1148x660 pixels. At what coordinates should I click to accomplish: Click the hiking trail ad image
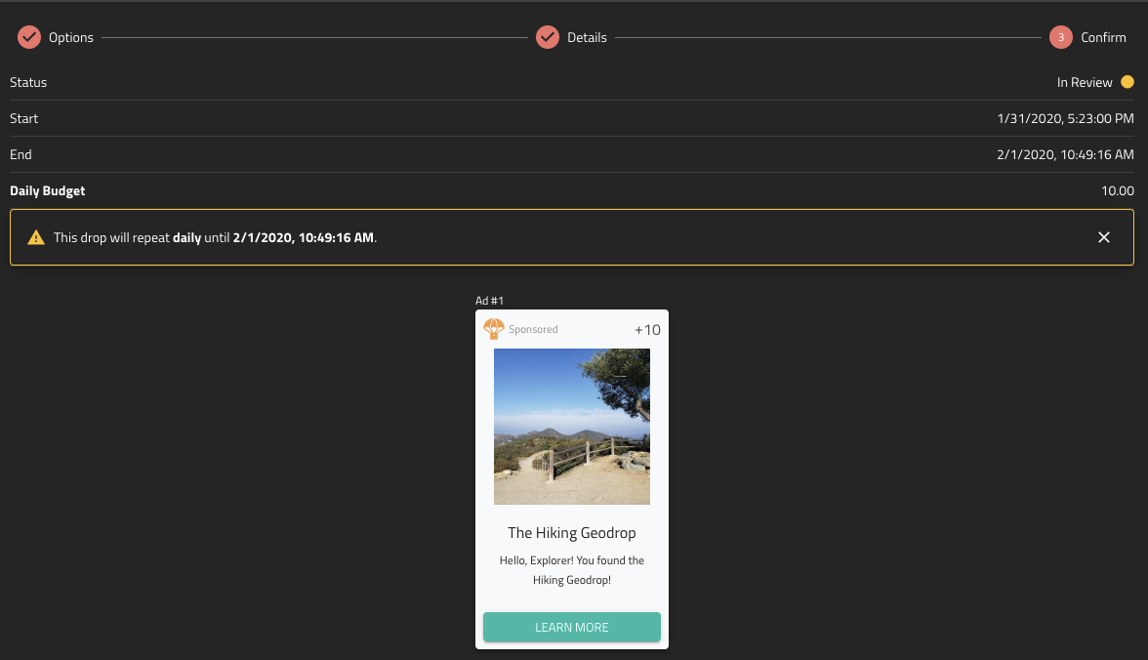(572, 427)
